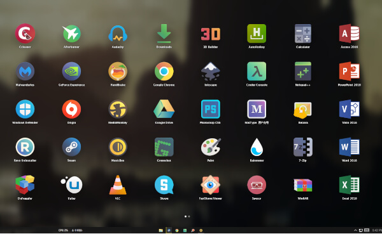
Task: Open the CCleaner app icon
Action: (25, 33)
